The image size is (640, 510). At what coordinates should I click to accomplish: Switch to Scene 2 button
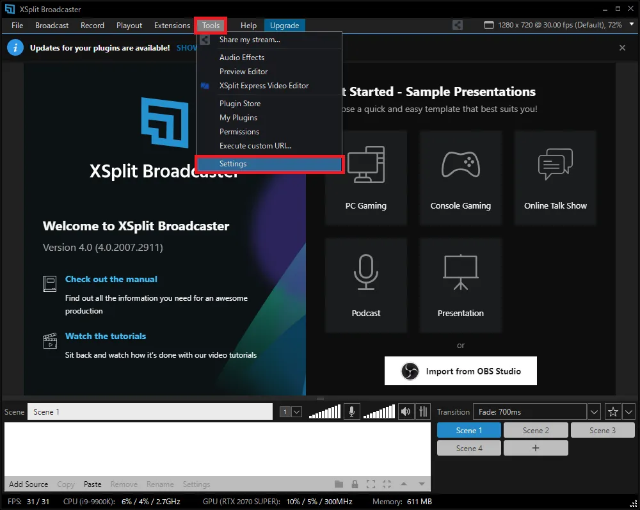coord(536,431)
